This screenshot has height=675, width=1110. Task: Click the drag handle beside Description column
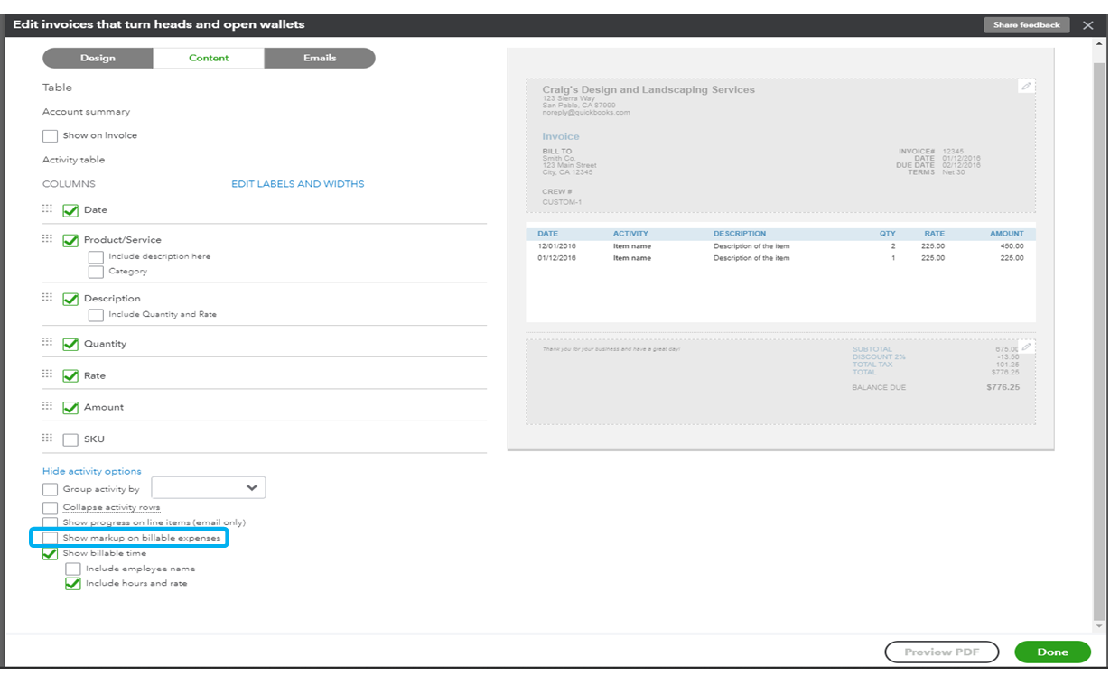(48, 297)
